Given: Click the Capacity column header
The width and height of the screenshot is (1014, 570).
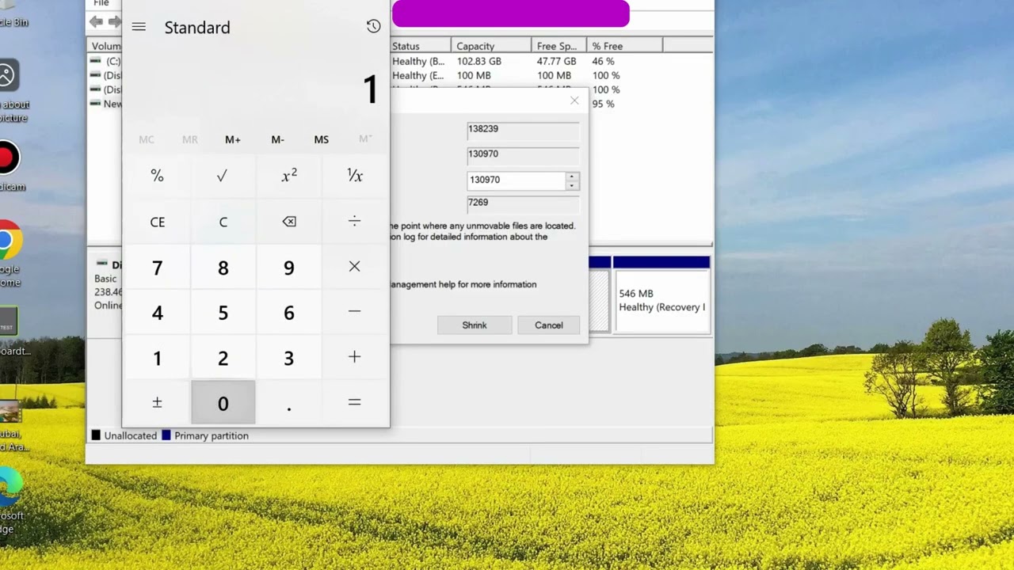Looking at the screenshot, I should [490, 46].
